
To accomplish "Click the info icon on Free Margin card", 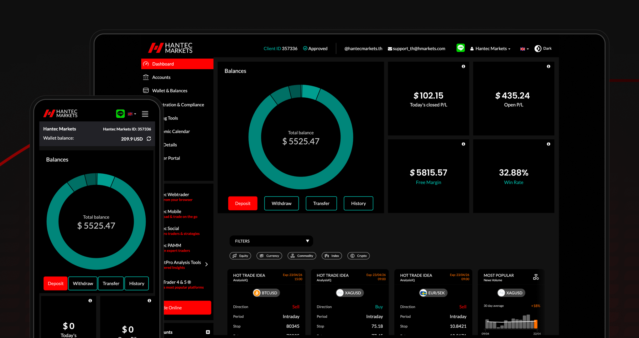I will pyautogui.click(x=463, y=144).
